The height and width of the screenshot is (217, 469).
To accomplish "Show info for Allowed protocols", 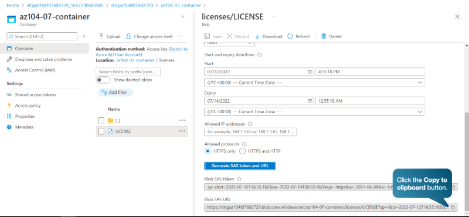I will coord(244,144).
